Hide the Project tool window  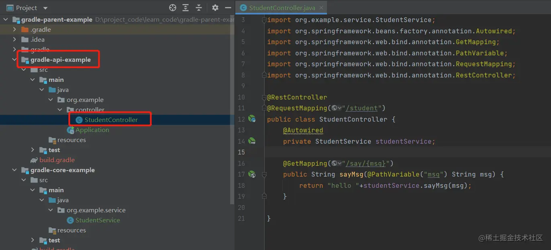[x=228, y=8]
